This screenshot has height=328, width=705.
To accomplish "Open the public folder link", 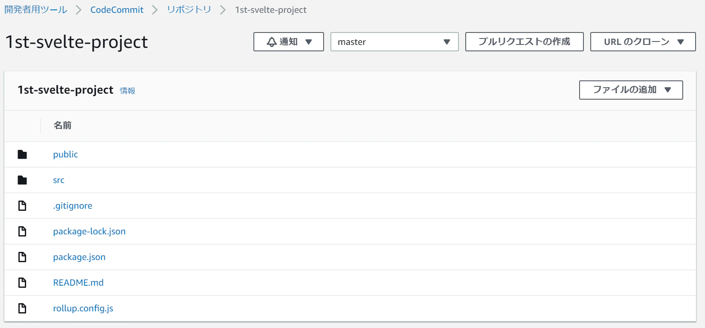I will [65, 154].
